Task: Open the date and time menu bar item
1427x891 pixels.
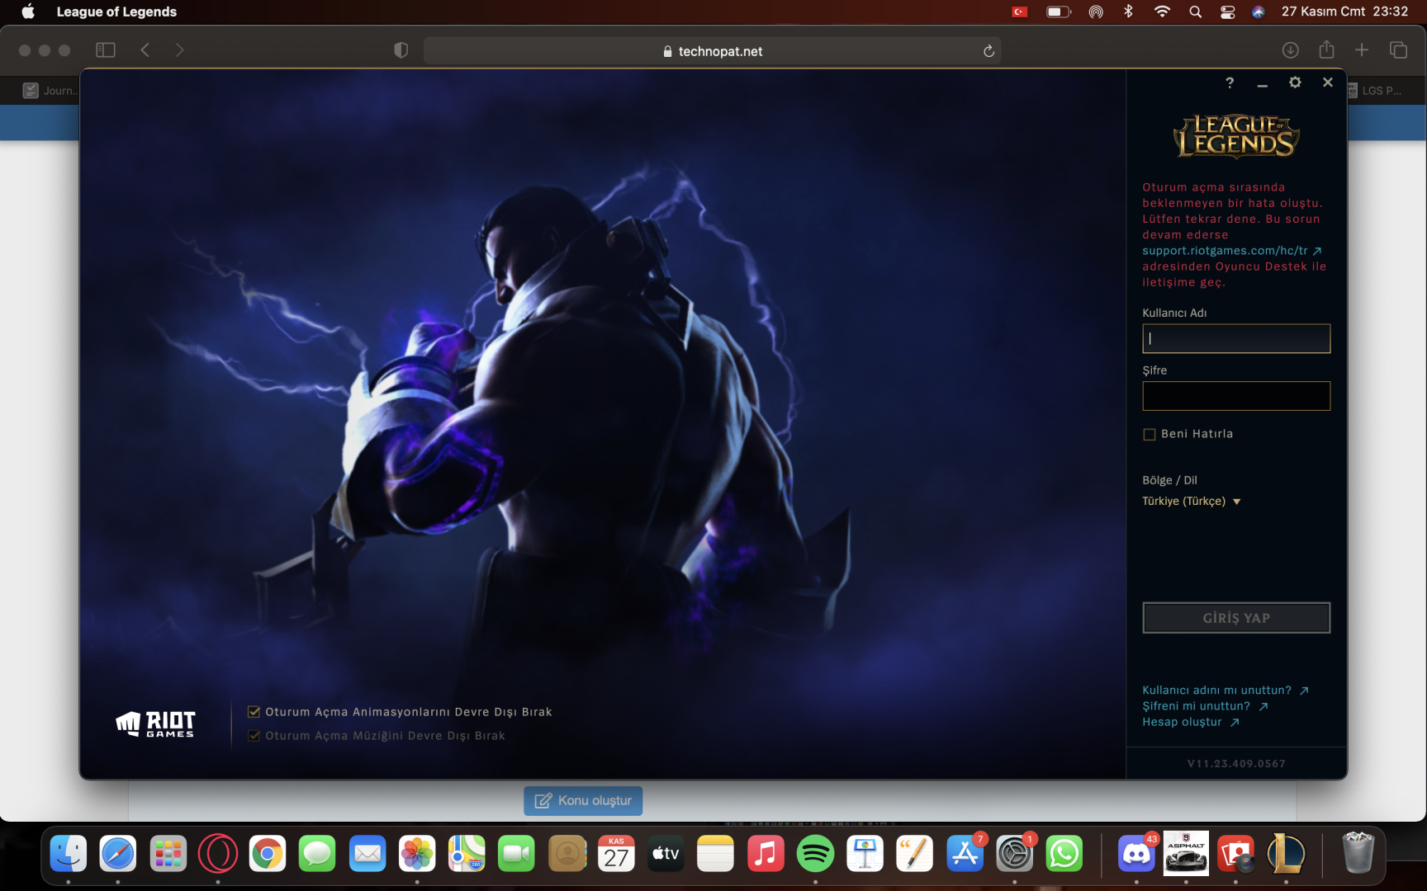Action: point(1344,12)
